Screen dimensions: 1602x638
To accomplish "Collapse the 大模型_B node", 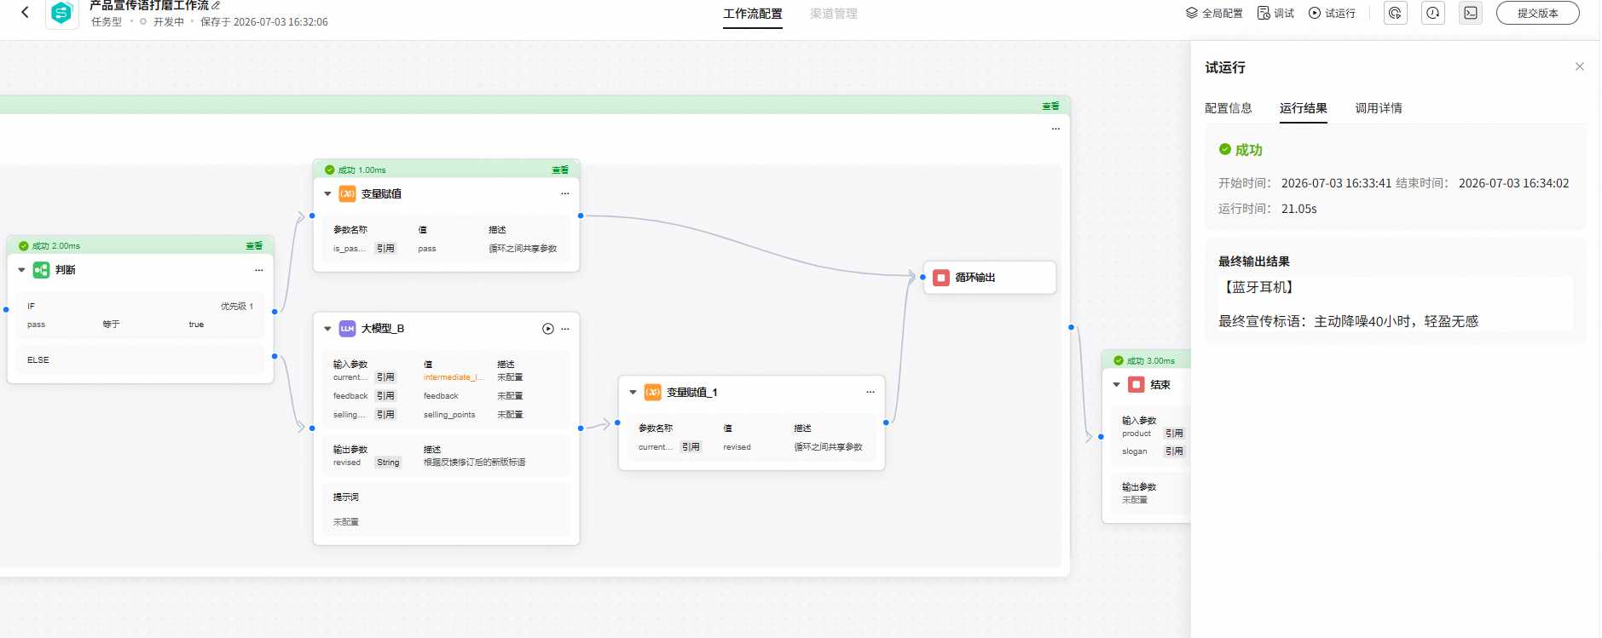I will (x=327, y=329).
